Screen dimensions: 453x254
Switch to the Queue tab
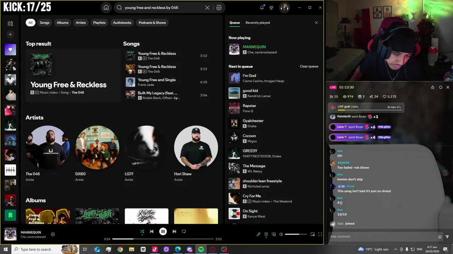coord(235,23)
